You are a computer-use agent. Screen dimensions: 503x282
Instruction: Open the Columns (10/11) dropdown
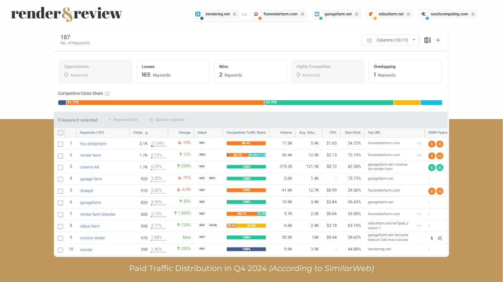pyautogui.click(x=390, y=40)
